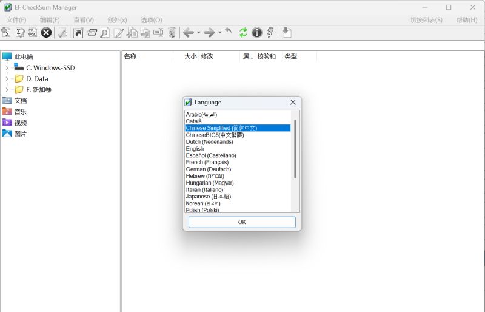This screenshot has height=312, width=485.
Task: Expand the D: Data drive node
Action: pos(7,79)
